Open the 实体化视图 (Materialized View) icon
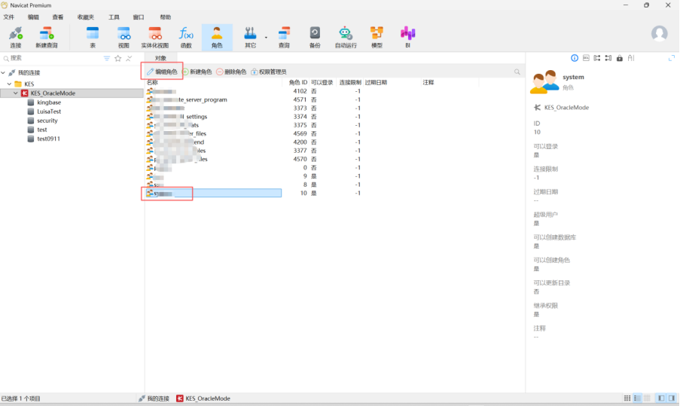680x406 pixels. coord(154,36)
